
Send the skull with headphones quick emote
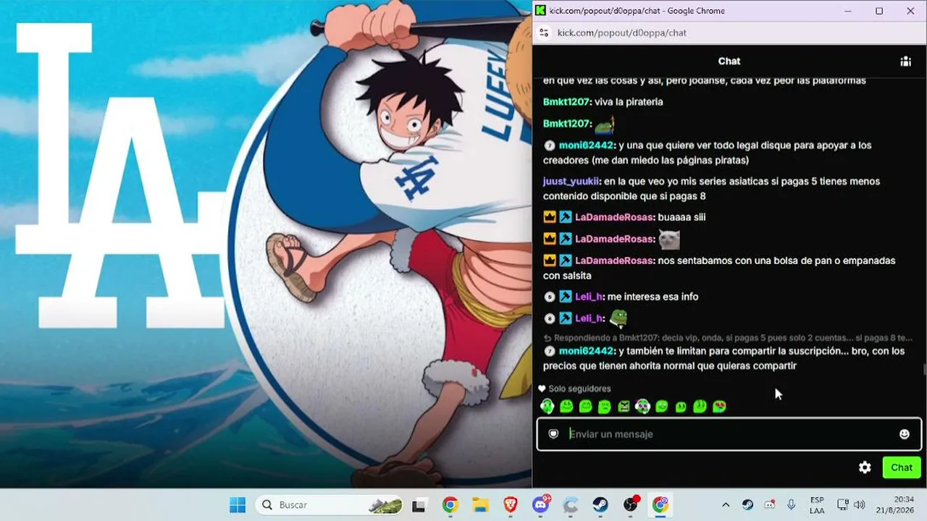click(x=642, y=407)
